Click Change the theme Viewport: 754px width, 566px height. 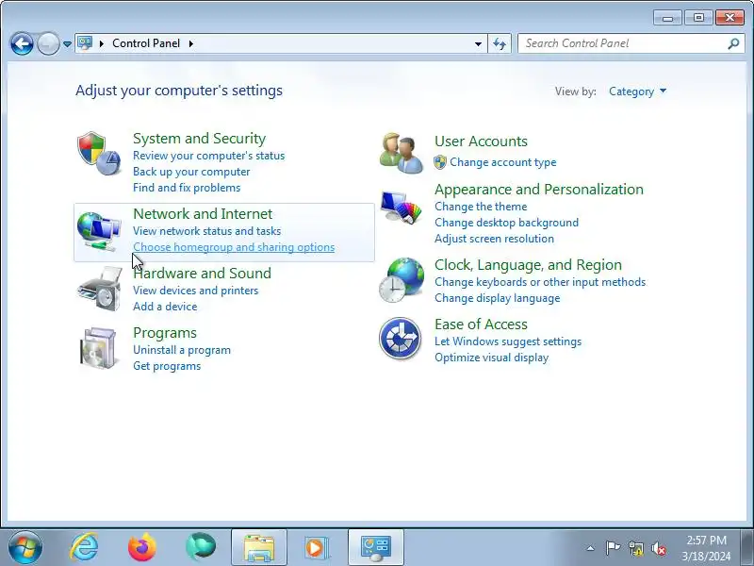coord(481,207)
